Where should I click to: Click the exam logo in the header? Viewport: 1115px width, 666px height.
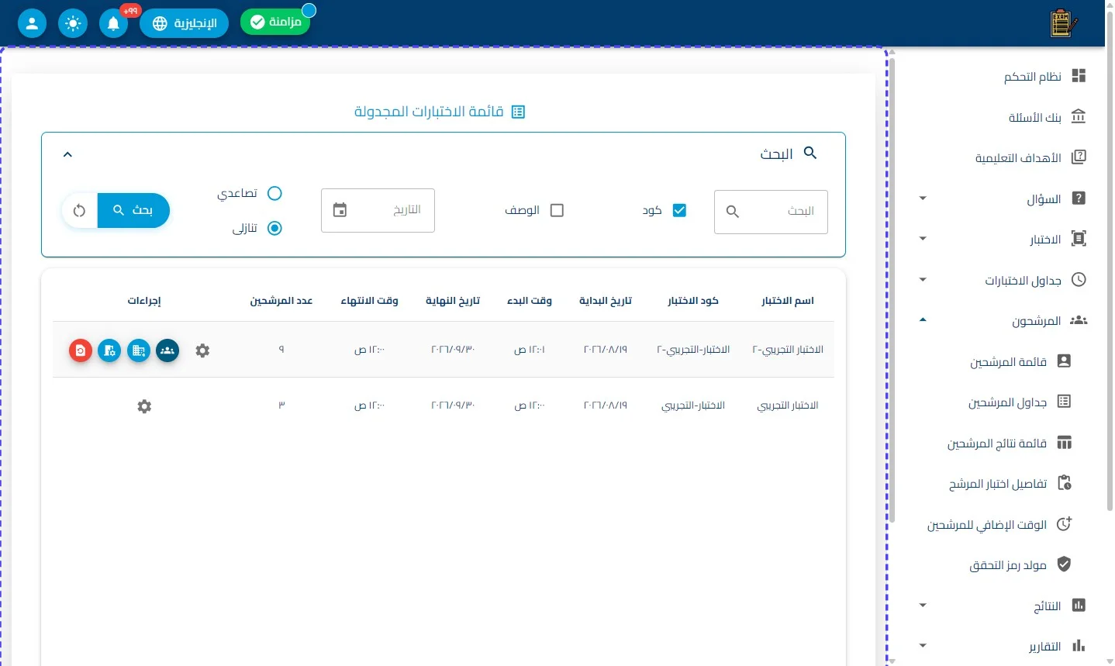click(x=1064, y=23)
